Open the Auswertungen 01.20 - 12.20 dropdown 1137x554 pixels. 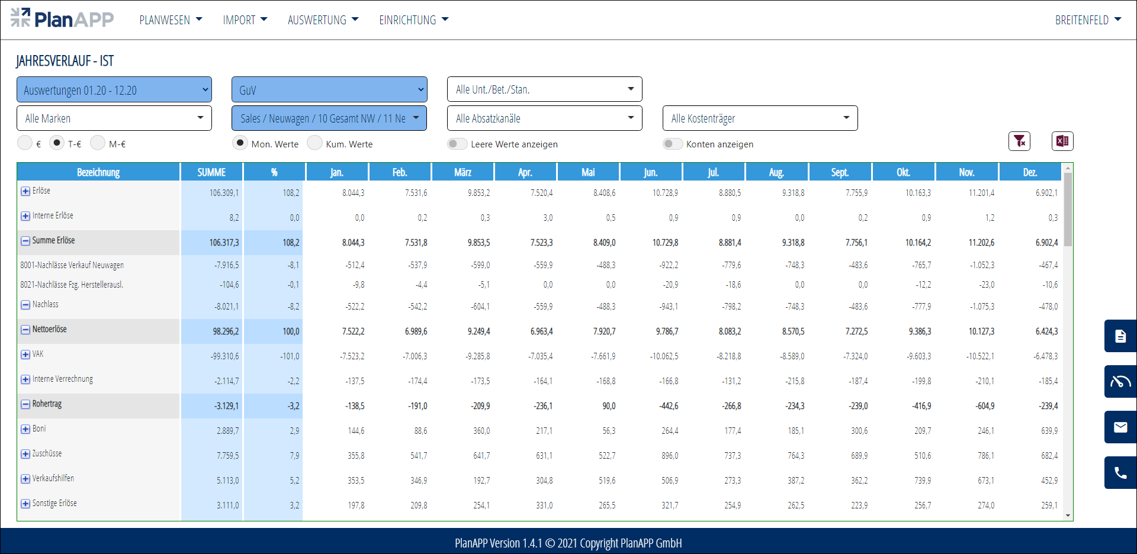point(114,90)
